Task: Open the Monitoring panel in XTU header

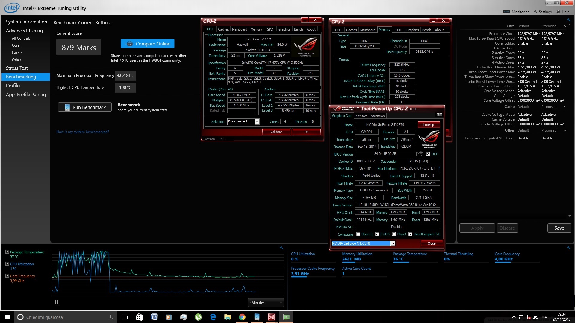Action: coord(516,12)
